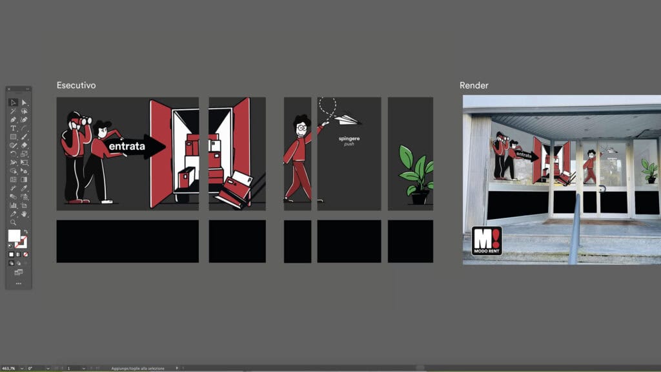Open the zoom level dropdown
This screenshot has width=661, height=372.
pos(22,368)
